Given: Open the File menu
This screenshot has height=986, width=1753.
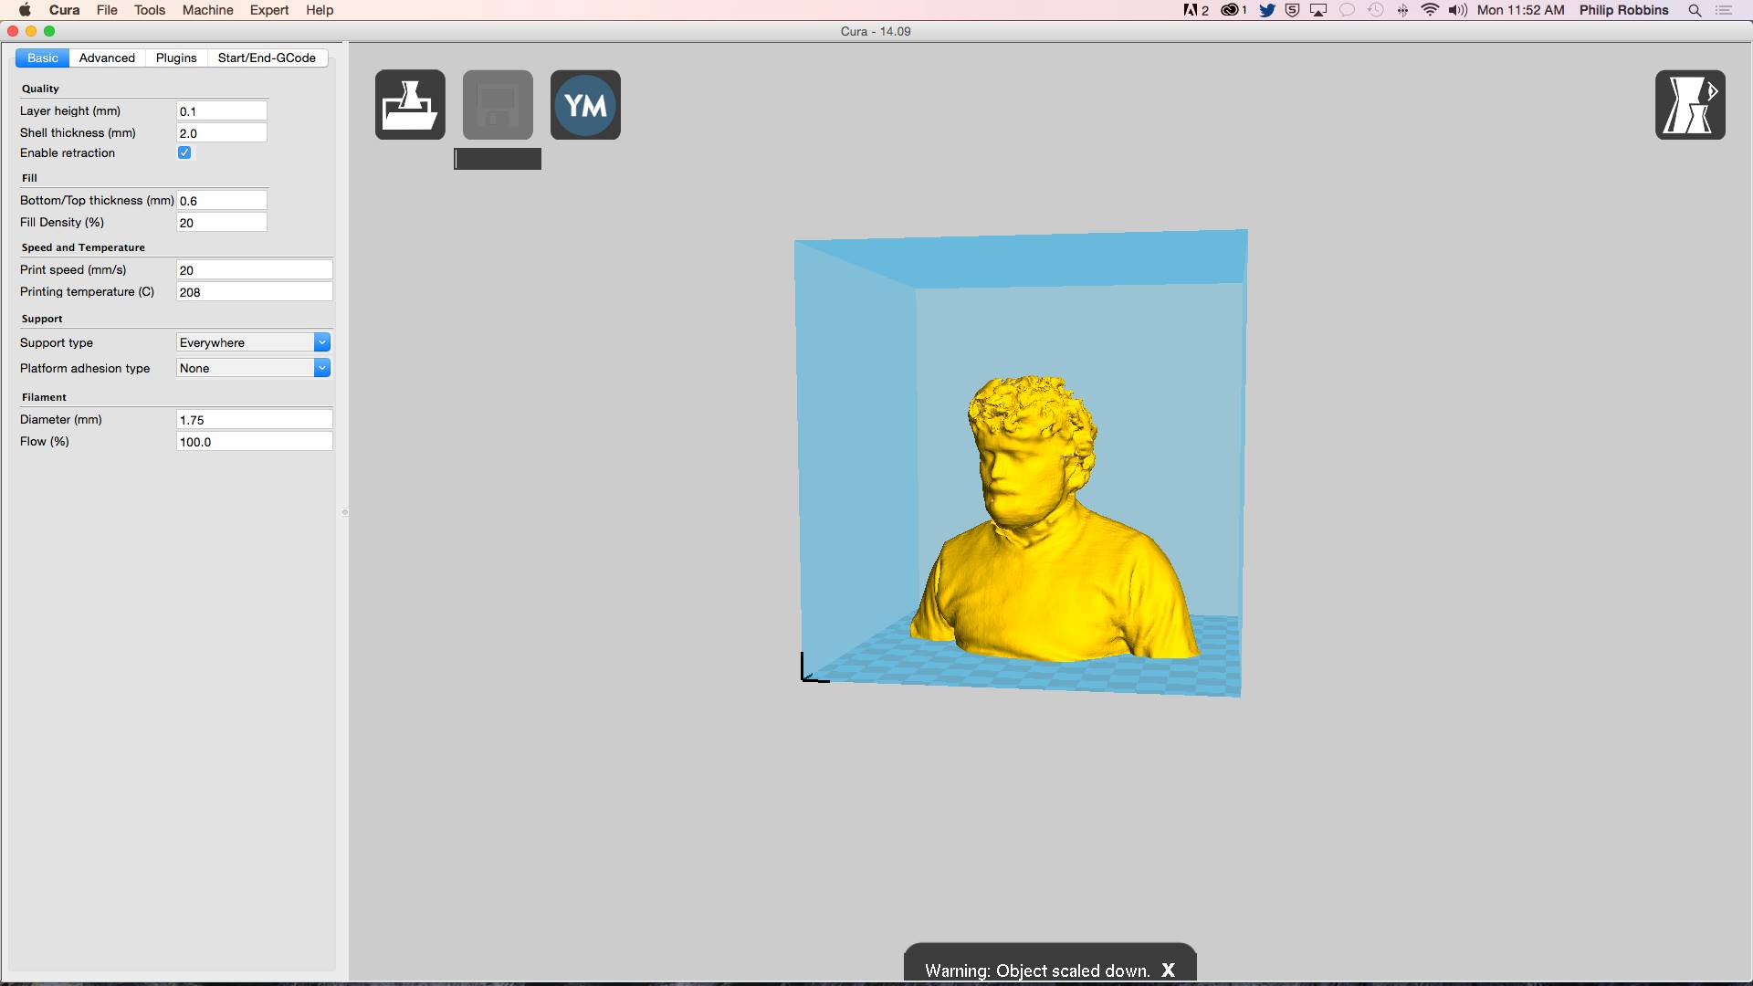Looking at the screenshot, I should pyautogui.click(x=107, y=10).
